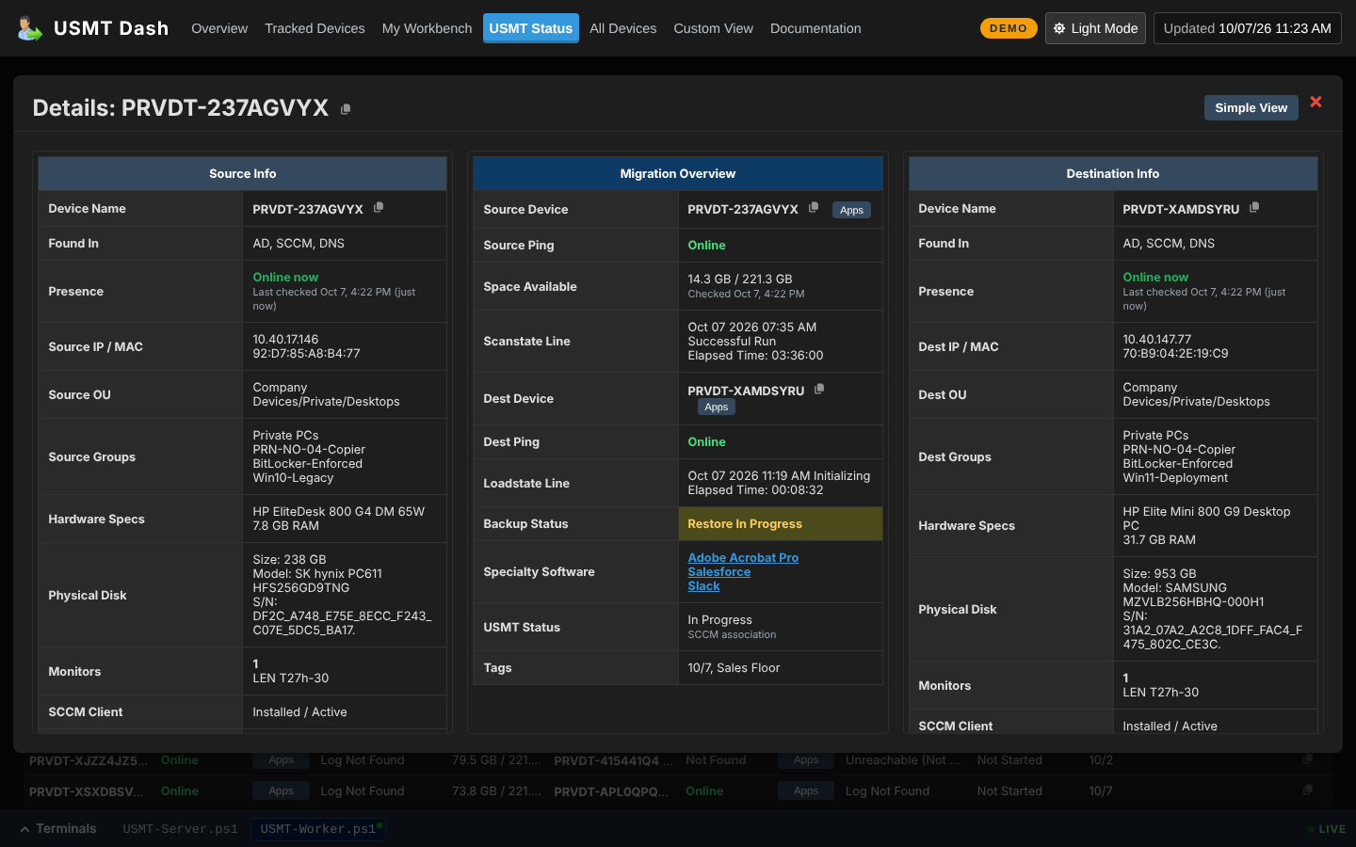Copy Destination Info device name PRVDT-XAMDSYRU
The height and width of the screenshot is (847, 1356).
click(x=1254, y=207)
